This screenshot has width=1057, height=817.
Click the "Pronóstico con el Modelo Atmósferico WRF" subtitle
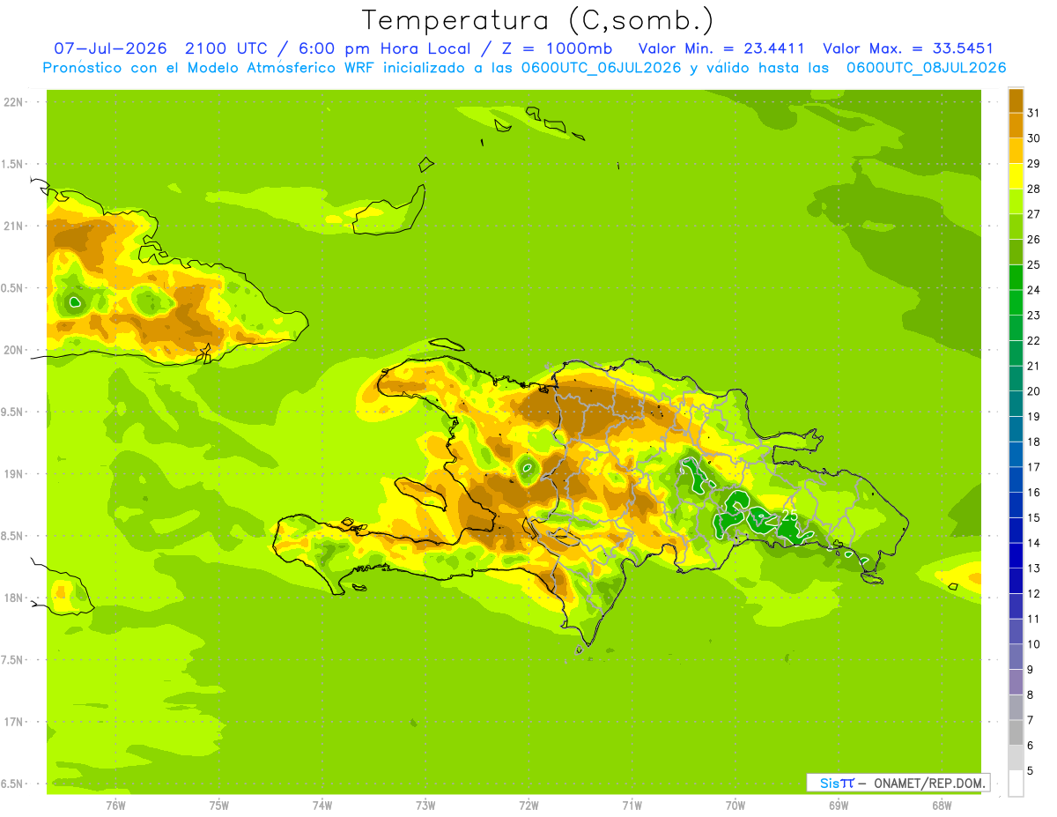211,68
